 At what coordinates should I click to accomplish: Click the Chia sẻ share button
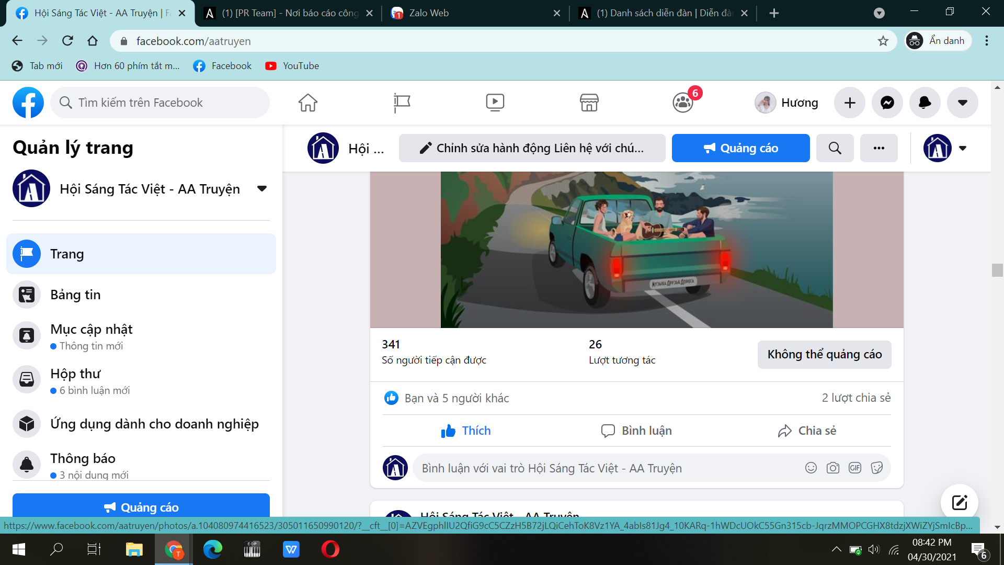807,431
